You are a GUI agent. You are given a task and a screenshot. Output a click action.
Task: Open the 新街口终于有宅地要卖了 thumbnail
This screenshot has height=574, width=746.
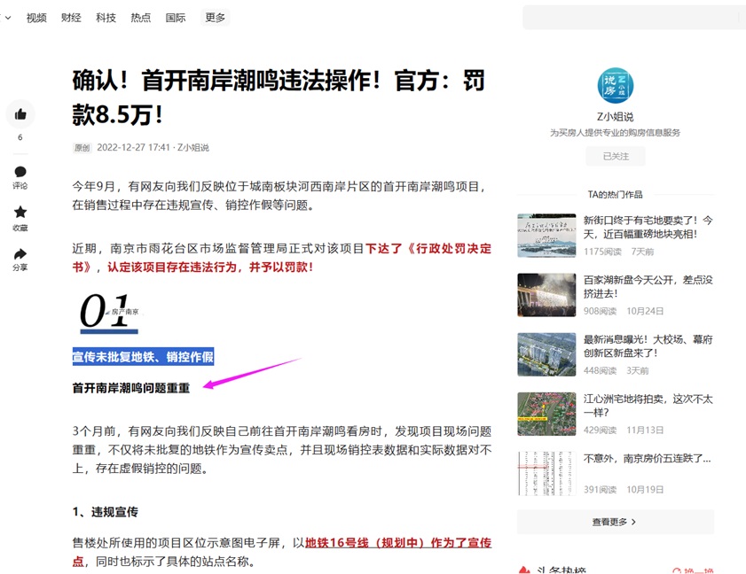[546, 235]
